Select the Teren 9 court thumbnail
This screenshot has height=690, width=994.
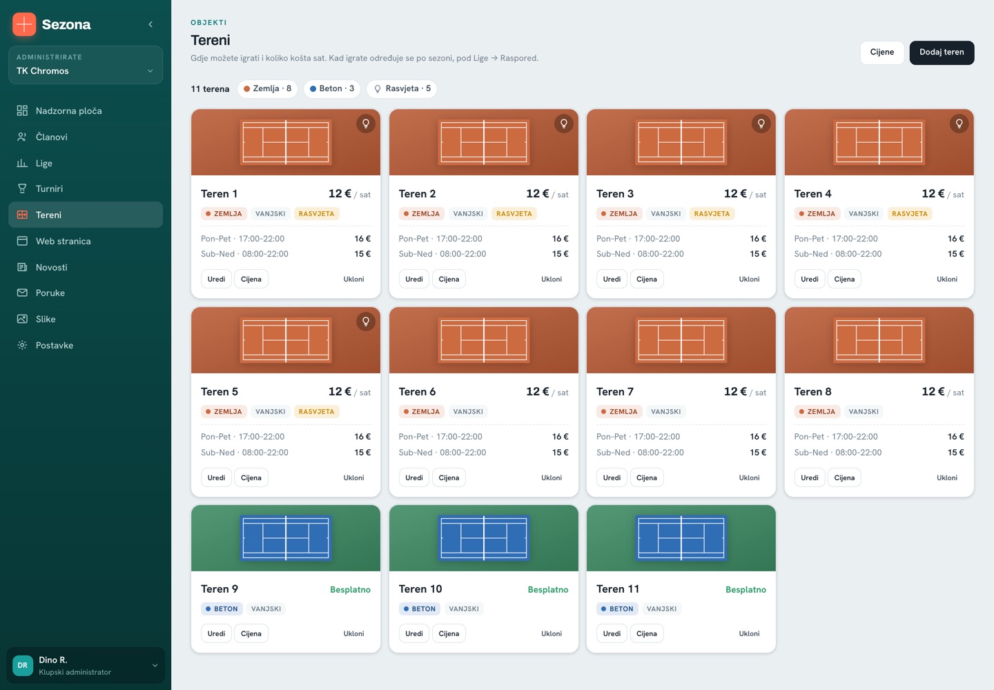286,538
